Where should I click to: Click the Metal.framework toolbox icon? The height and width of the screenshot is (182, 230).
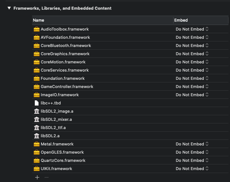pos(37,144)
